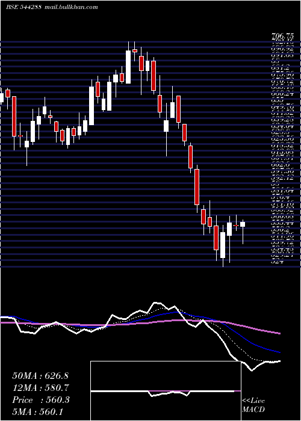This screenshot has width=301, height=421.
Task: Click the mail.bullkhan.com text
Action: [70, 7]
